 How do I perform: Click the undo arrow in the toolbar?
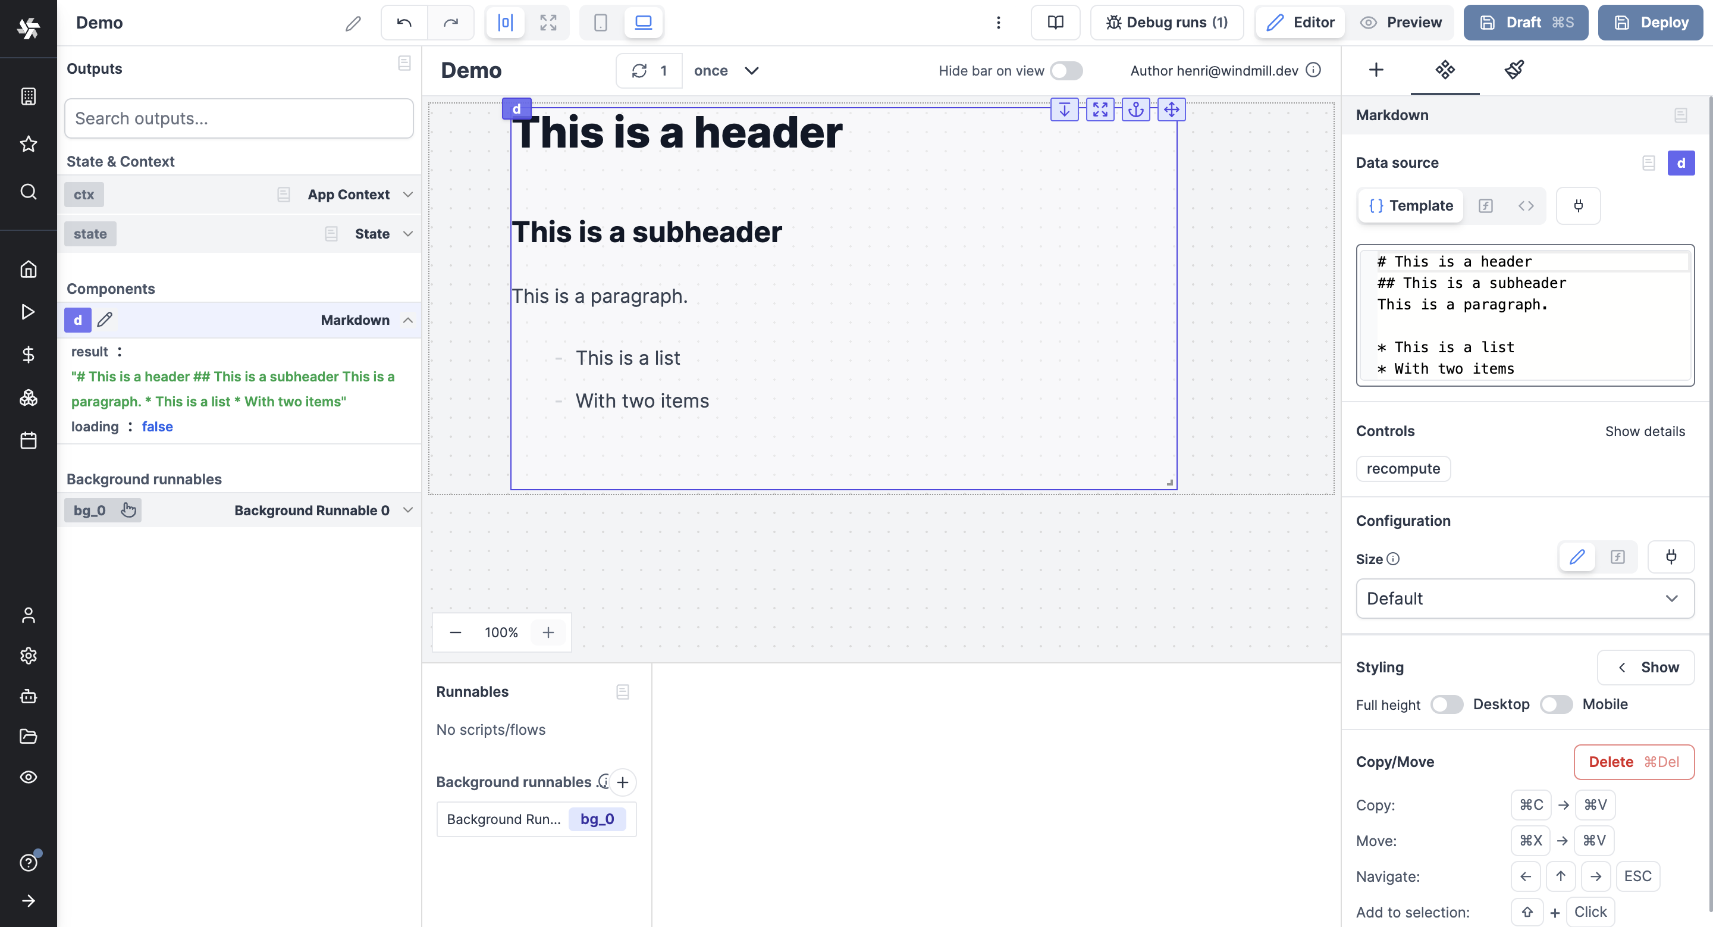(404, 22)
